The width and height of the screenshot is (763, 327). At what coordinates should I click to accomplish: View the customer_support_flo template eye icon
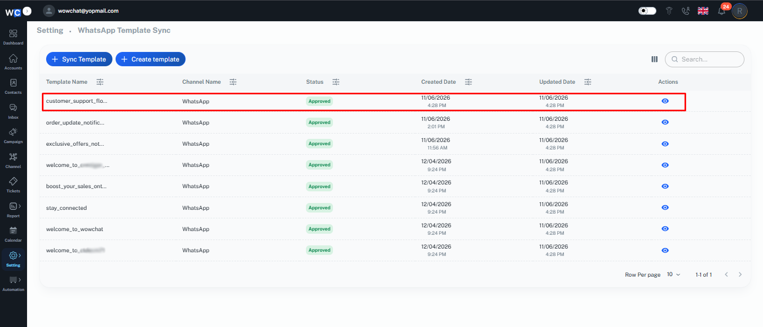(x=665, y=101)
